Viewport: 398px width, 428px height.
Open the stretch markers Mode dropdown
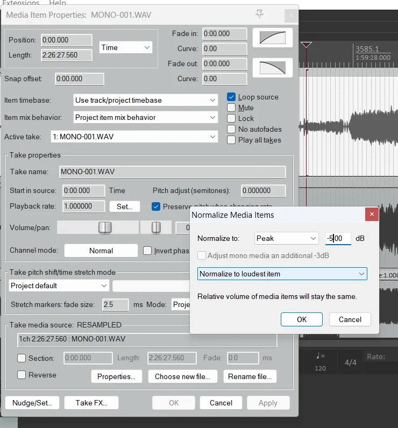click(181, 304)
